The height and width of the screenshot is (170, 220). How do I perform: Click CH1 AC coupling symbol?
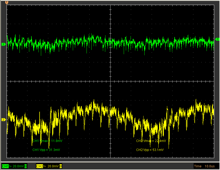(10, 166)
